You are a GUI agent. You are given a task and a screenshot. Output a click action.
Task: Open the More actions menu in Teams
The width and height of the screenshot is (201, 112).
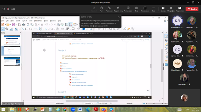(153, 9)
